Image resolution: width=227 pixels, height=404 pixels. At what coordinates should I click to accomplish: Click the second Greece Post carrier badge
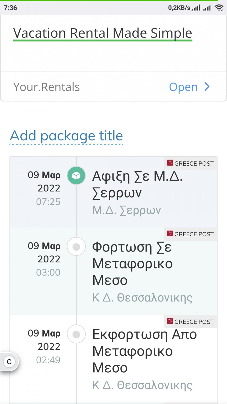[x=191, y=234]
